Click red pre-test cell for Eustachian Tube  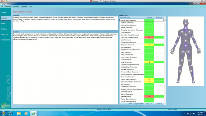click(x=149, y=37)
